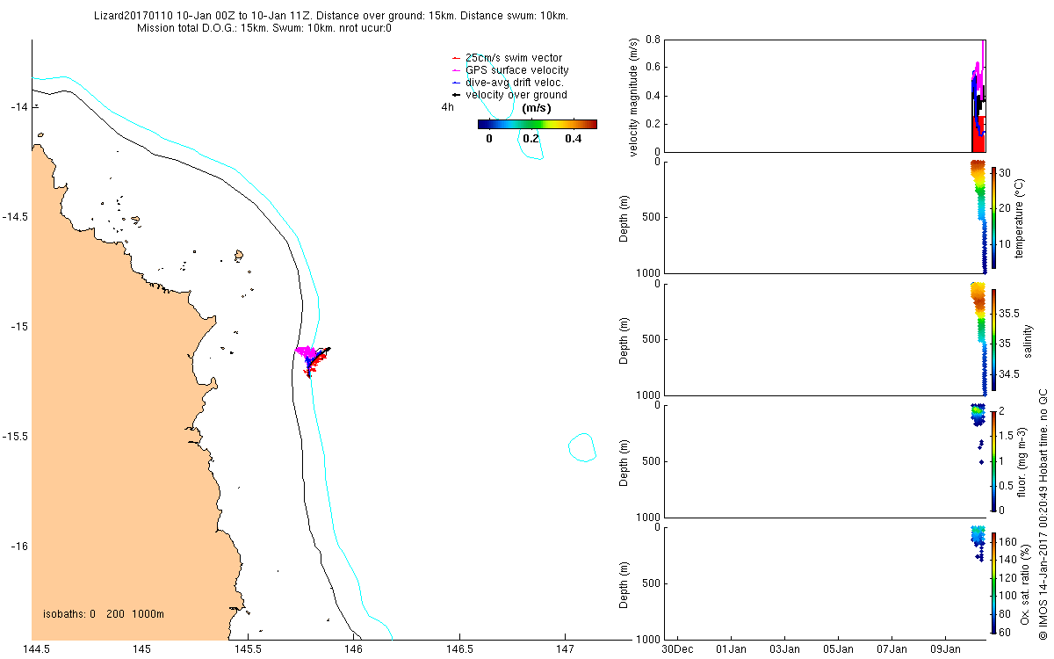Click the temperature colorbar
The width and height of the screenshot is (1054, 659).
tap(993, 217)
